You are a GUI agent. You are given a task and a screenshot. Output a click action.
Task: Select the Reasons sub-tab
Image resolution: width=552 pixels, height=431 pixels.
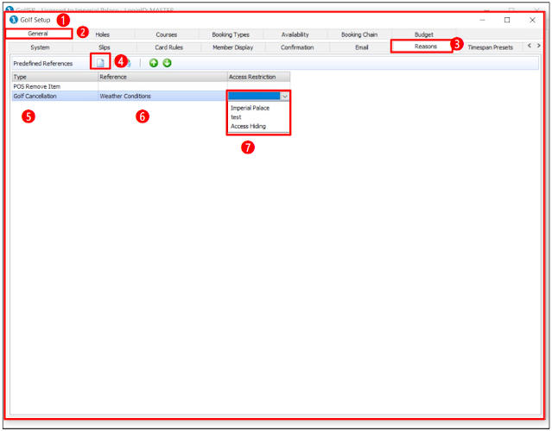422,47
